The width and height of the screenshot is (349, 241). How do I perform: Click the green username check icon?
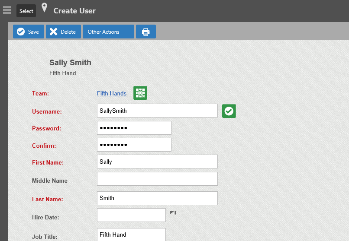[x=229, y=111]
